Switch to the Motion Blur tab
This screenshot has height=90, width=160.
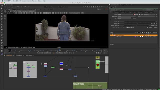(x=124, y=12)
